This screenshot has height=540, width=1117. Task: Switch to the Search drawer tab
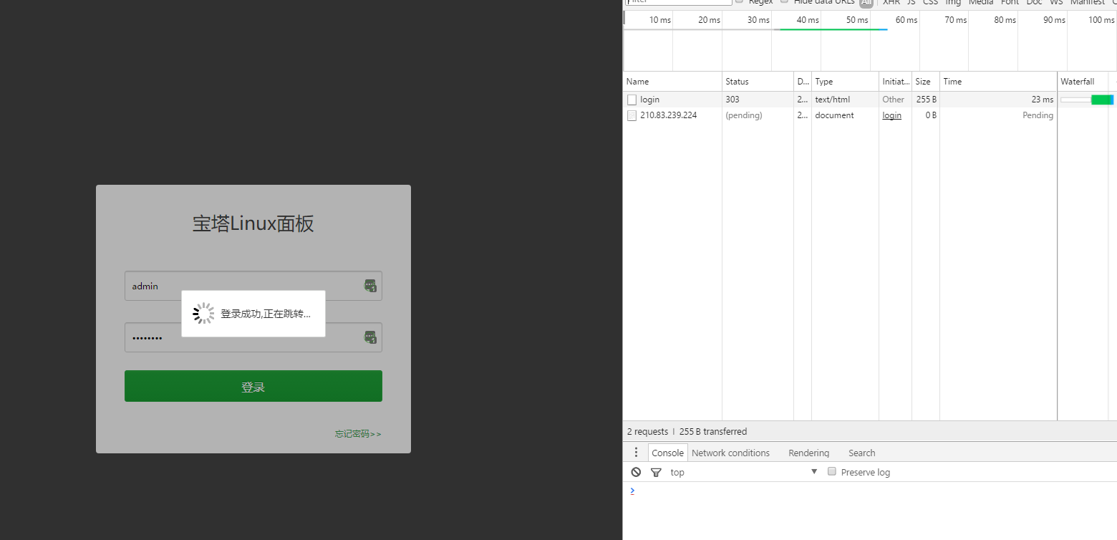[x=861, y=453]
